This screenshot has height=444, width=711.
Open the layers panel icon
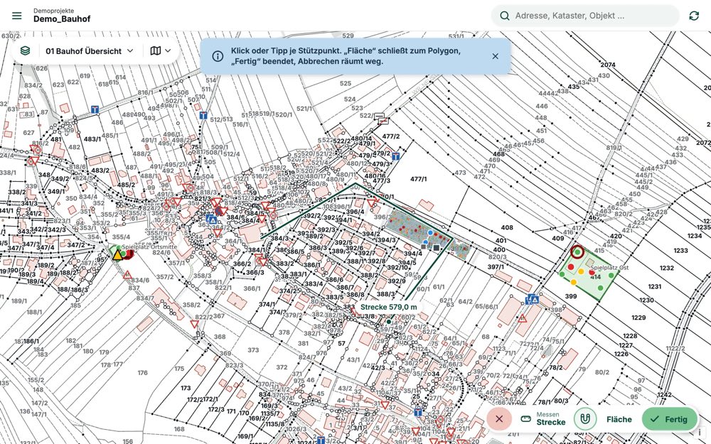click(x=26, y=50)
